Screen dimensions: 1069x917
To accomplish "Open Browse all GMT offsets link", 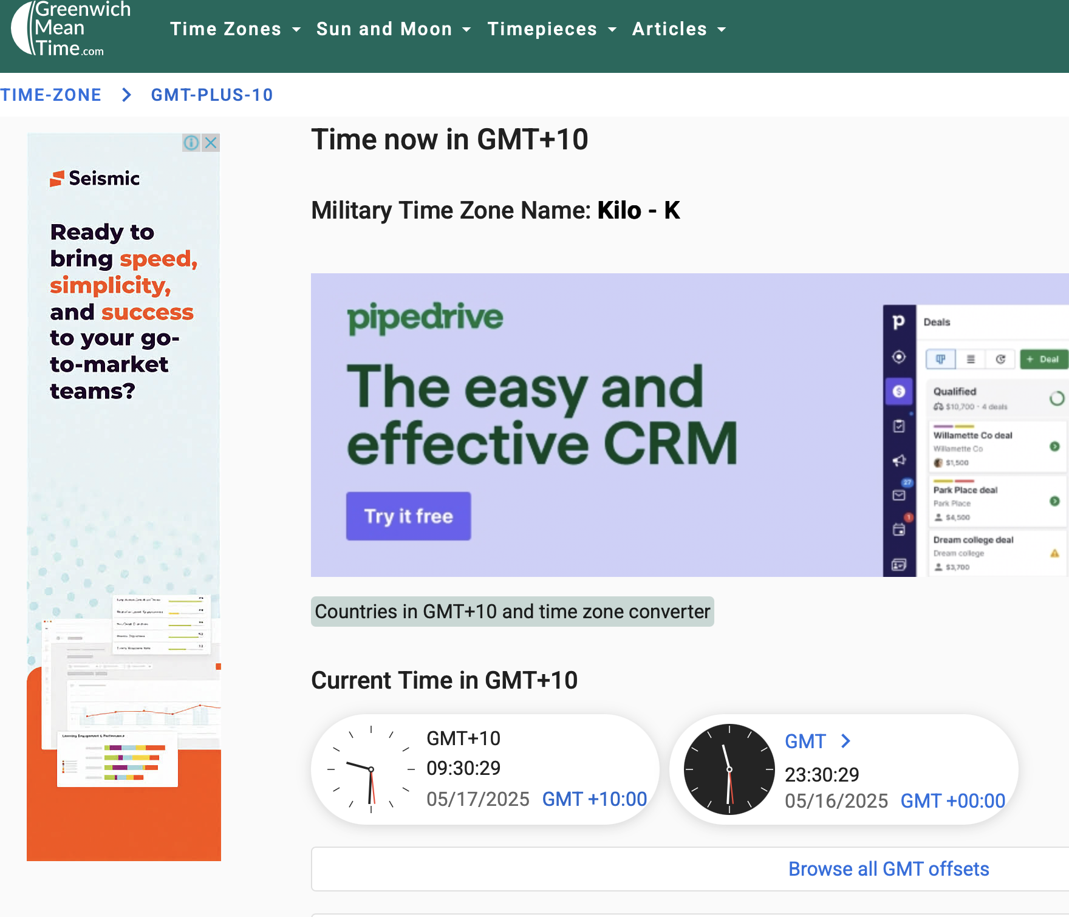I will coord(889,869).
